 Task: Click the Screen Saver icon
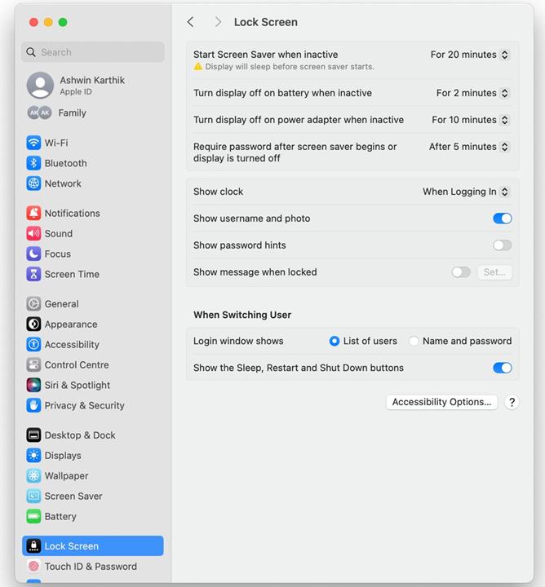tap(33, 496)
